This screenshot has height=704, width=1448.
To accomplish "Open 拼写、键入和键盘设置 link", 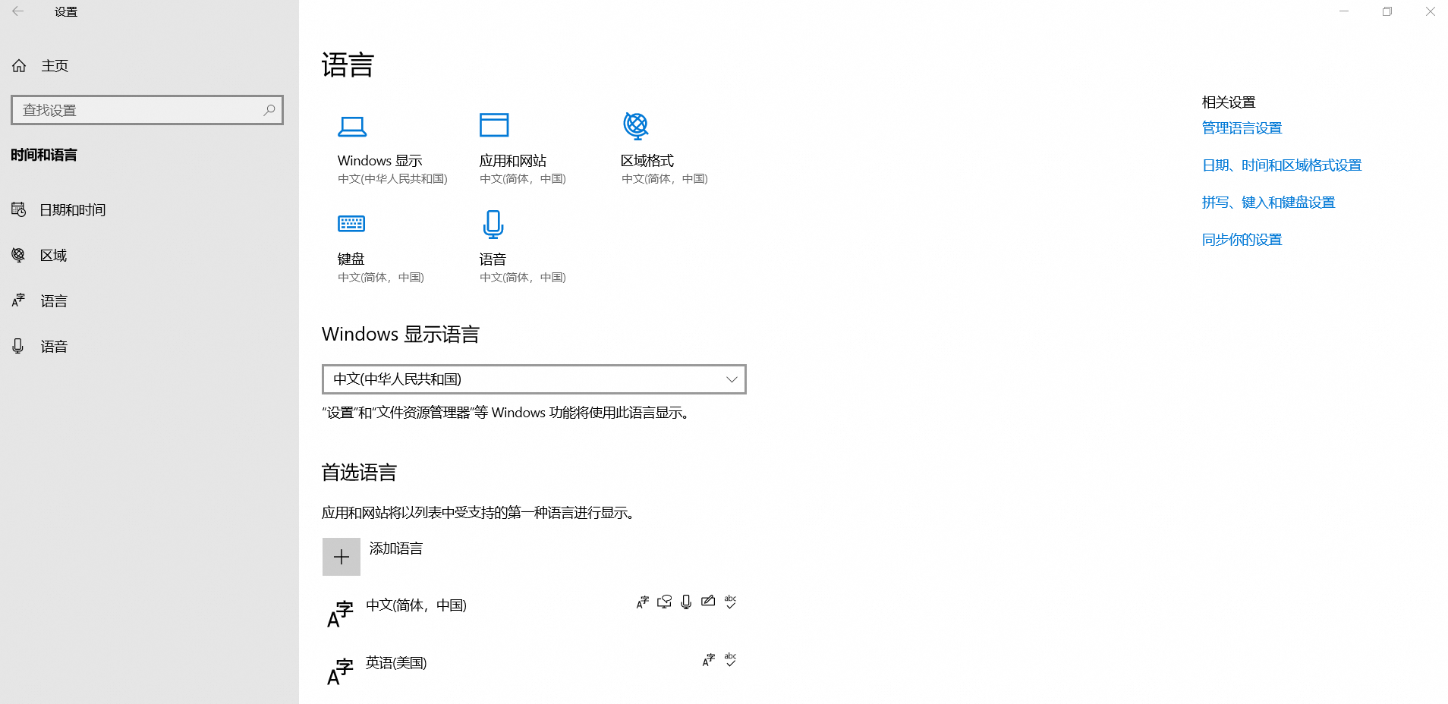I will pos(1268,203).
